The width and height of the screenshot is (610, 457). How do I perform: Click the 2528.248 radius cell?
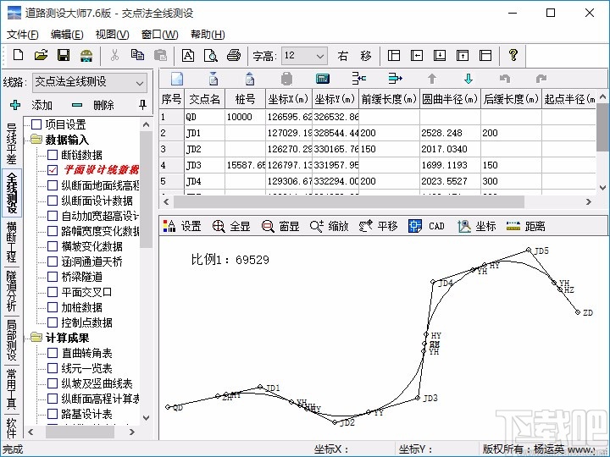pos(450,133)
